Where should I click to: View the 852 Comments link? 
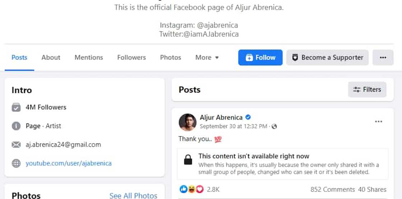pos(332,189)
